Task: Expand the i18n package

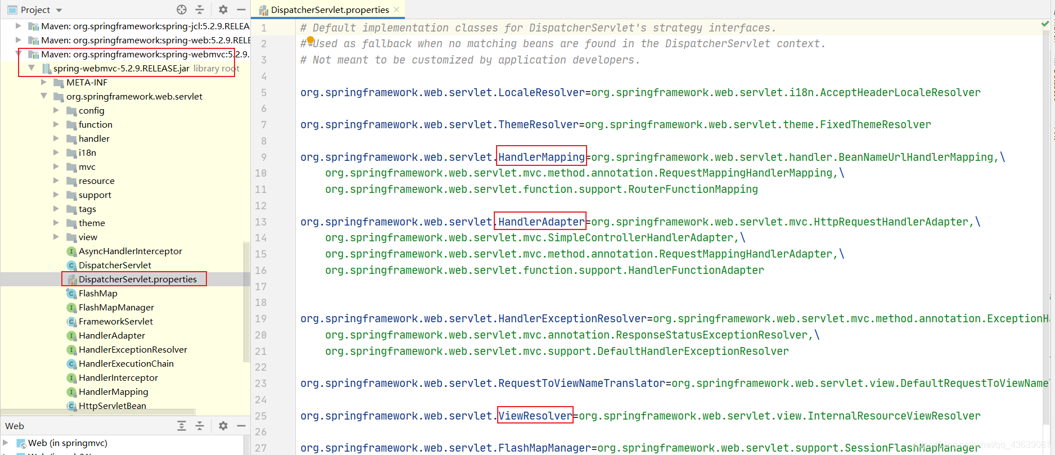Action: [x=56, y=152]
